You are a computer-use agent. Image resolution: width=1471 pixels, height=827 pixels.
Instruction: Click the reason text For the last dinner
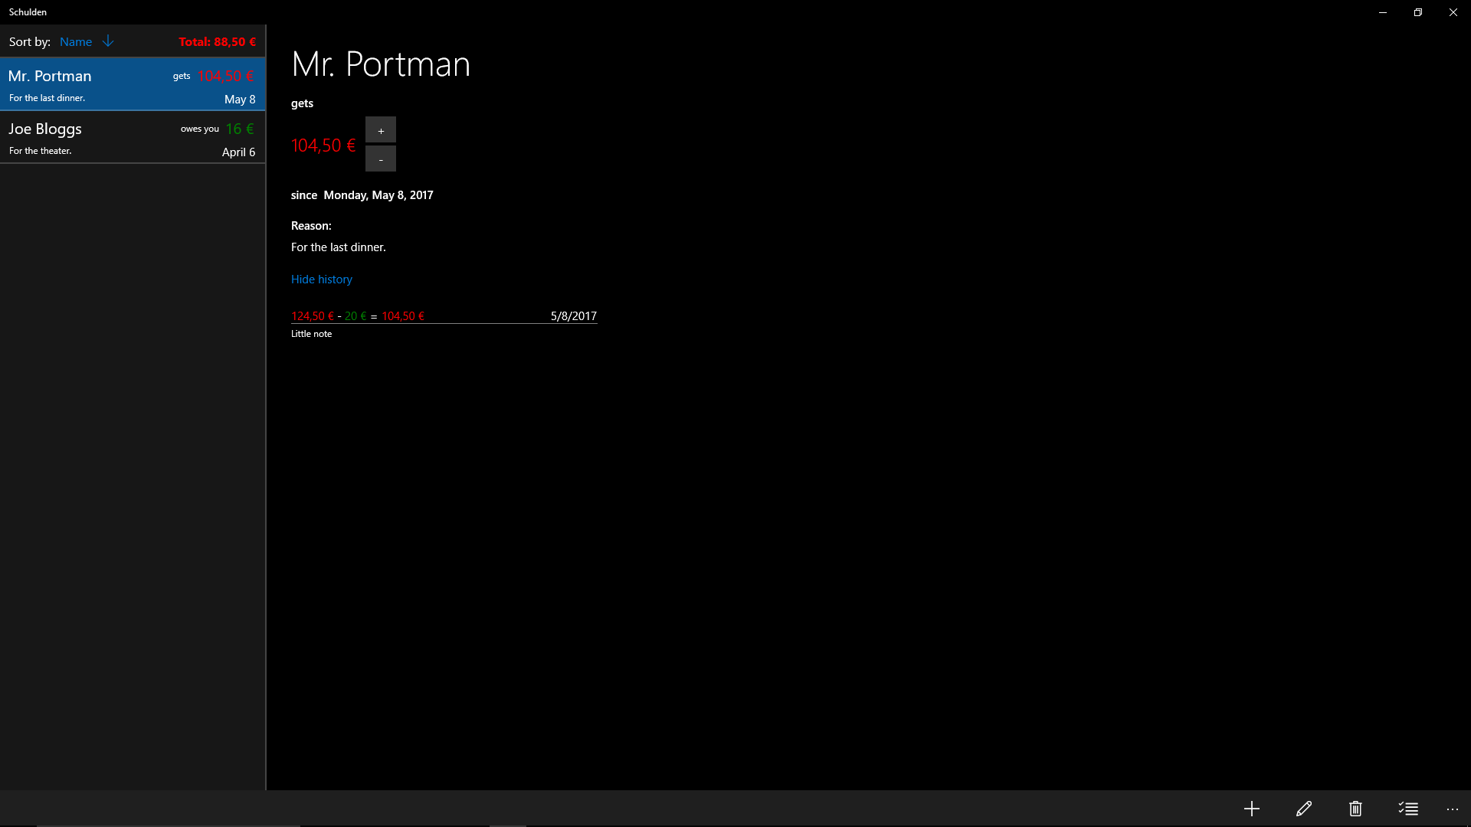pyautogui.click(x=338, y=247)
